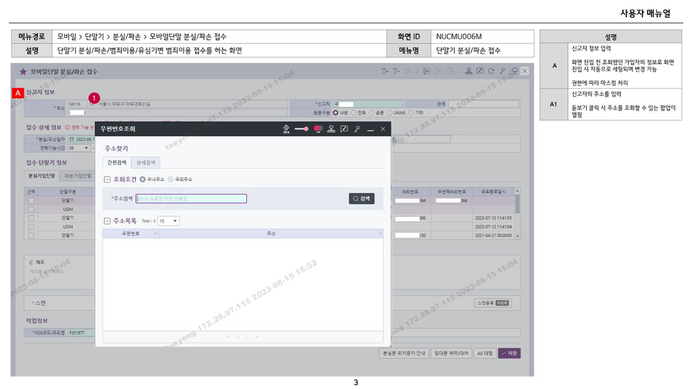Click the 유효종료일시 cell 2023-07-13 11:41:05
The width and height of the screenshot is (692, 389).
pyautogui.click(x=492, y=218)
